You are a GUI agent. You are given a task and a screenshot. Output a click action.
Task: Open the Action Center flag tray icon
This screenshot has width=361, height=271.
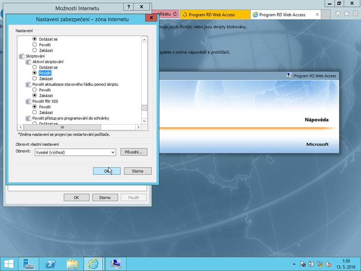tap(303, 264)
